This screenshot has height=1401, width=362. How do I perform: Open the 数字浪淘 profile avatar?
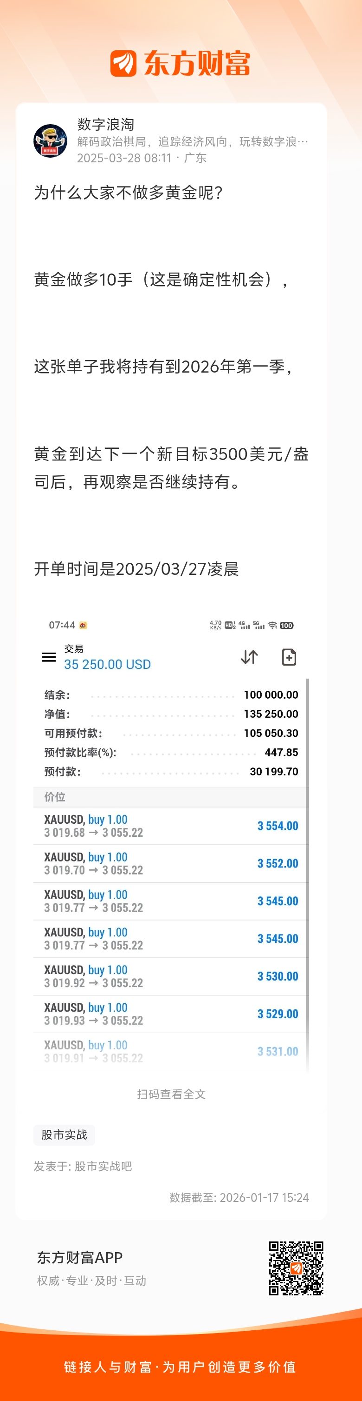pyautogui.click(x=50, y=141)
